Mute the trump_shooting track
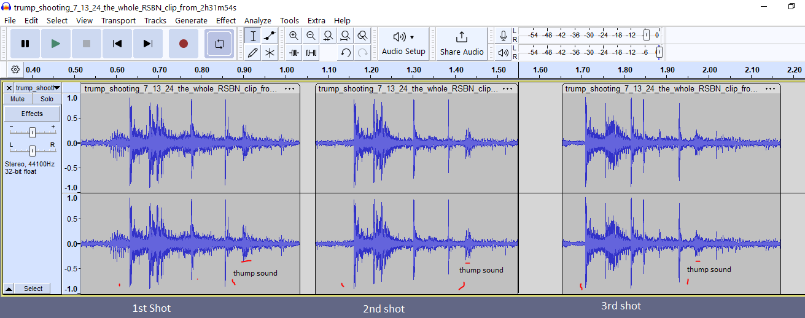The image size is (805, 318). (18, 99)
